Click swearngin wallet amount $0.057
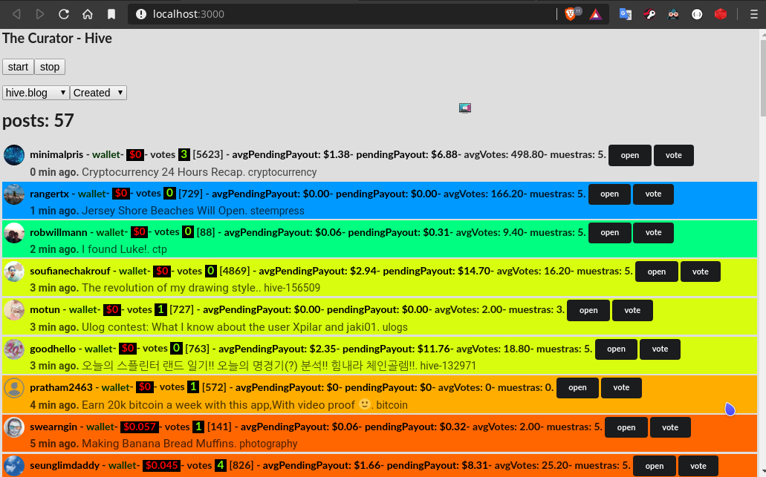Viewport: 766px width, 477px height. [x=139, y=427]
